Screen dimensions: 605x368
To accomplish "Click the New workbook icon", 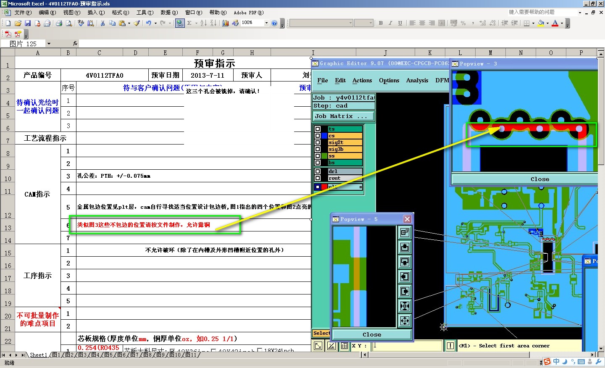I will click(x=8, y=23).
